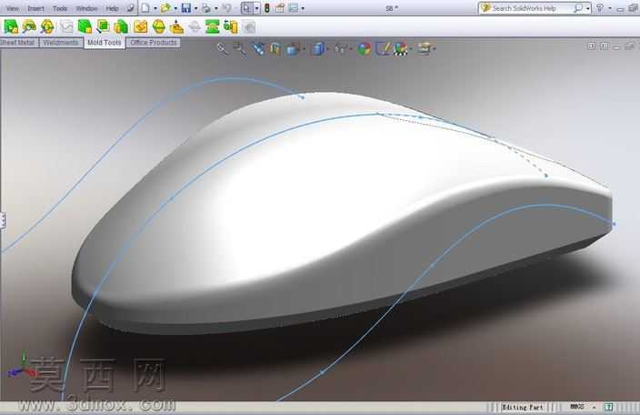The image size is (640, 415).
Task: Open Edit Appearance color ball icon
Action: click(364, 49)
